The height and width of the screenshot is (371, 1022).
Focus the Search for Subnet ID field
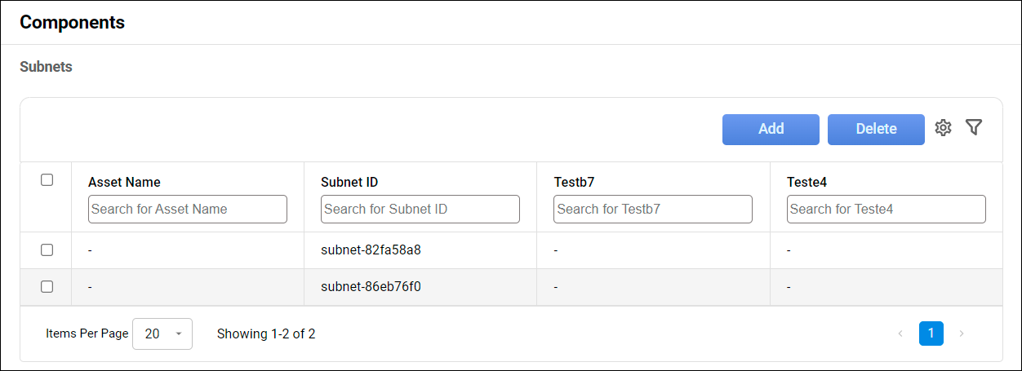point(420,210)
